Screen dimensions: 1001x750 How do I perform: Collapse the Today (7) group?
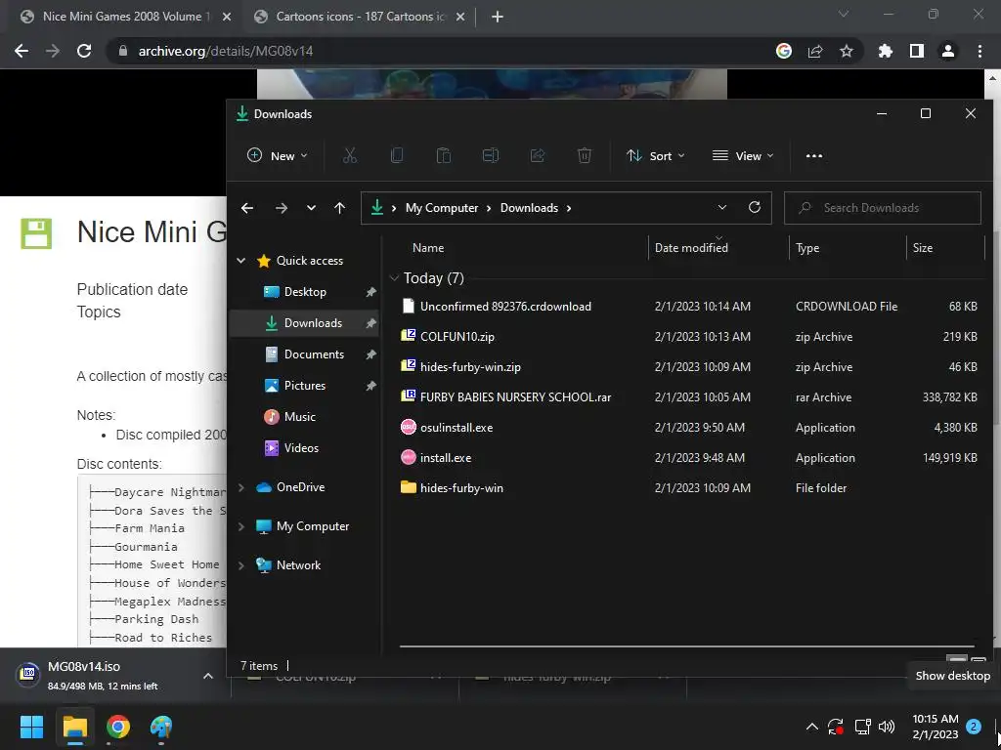pyautogui.click(x=394, y=278)
